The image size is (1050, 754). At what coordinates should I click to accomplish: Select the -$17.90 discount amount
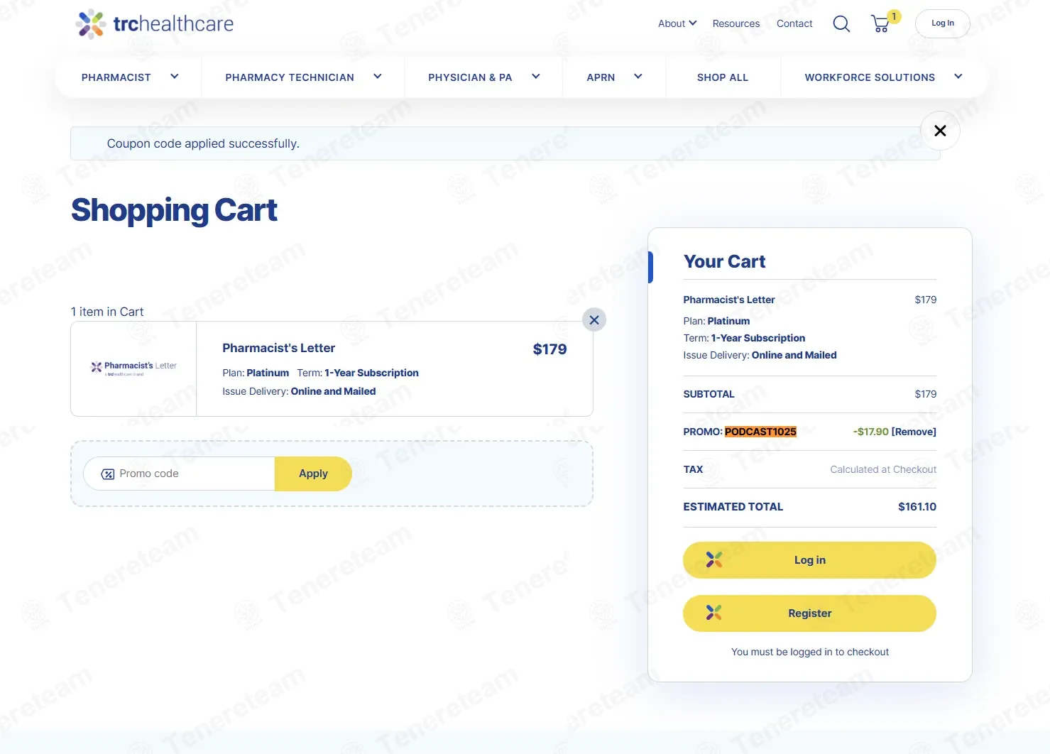[x=871, y=432]
